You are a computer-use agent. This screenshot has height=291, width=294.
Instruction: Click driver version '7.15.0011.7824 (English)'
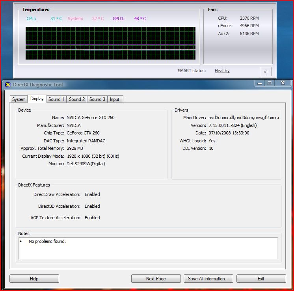coord(233,125)
